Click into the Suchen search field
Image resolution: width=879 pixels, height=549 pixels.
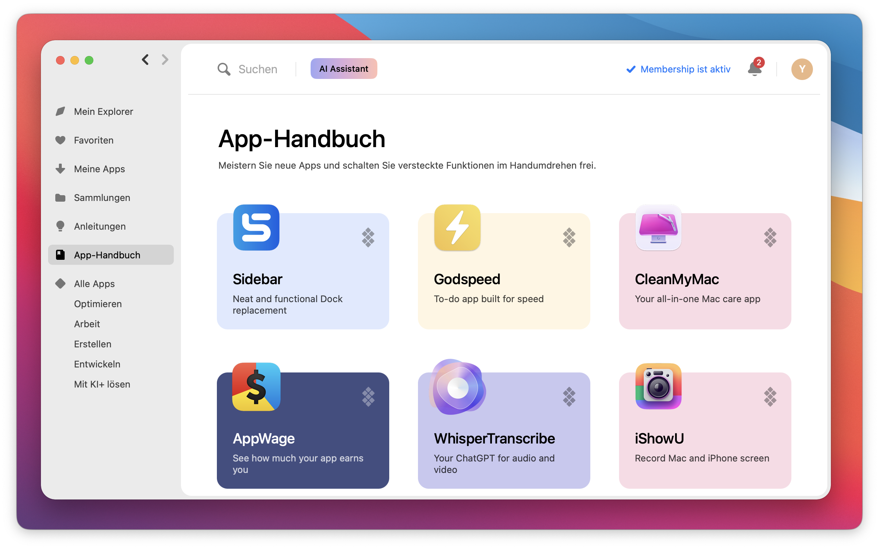click(x=257, y=69)
